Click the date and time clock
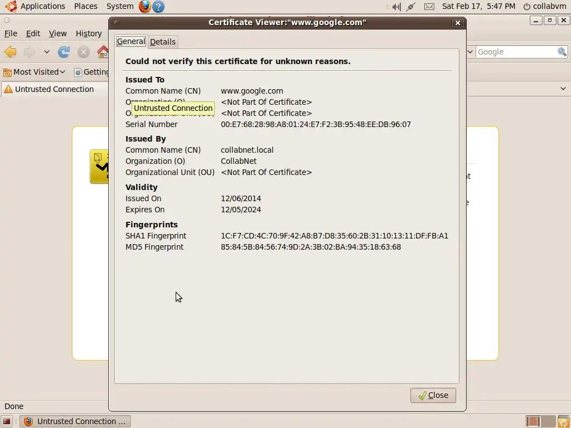The image size is (571, 428). (x=478, y=6)
